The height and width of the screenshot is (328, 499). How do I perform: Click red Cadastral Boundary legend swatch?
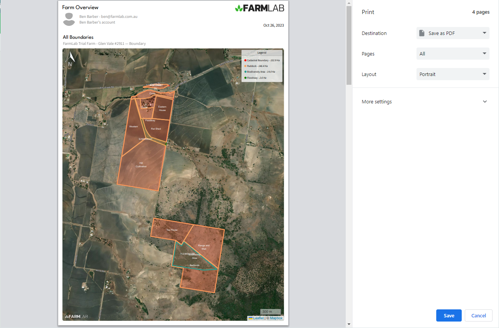245,60
